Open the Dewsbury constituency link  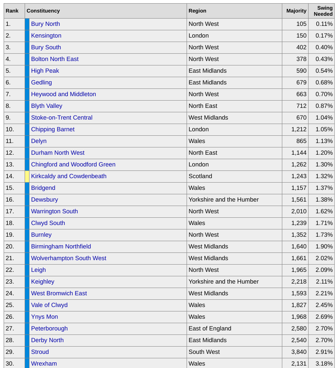(44, 200)
